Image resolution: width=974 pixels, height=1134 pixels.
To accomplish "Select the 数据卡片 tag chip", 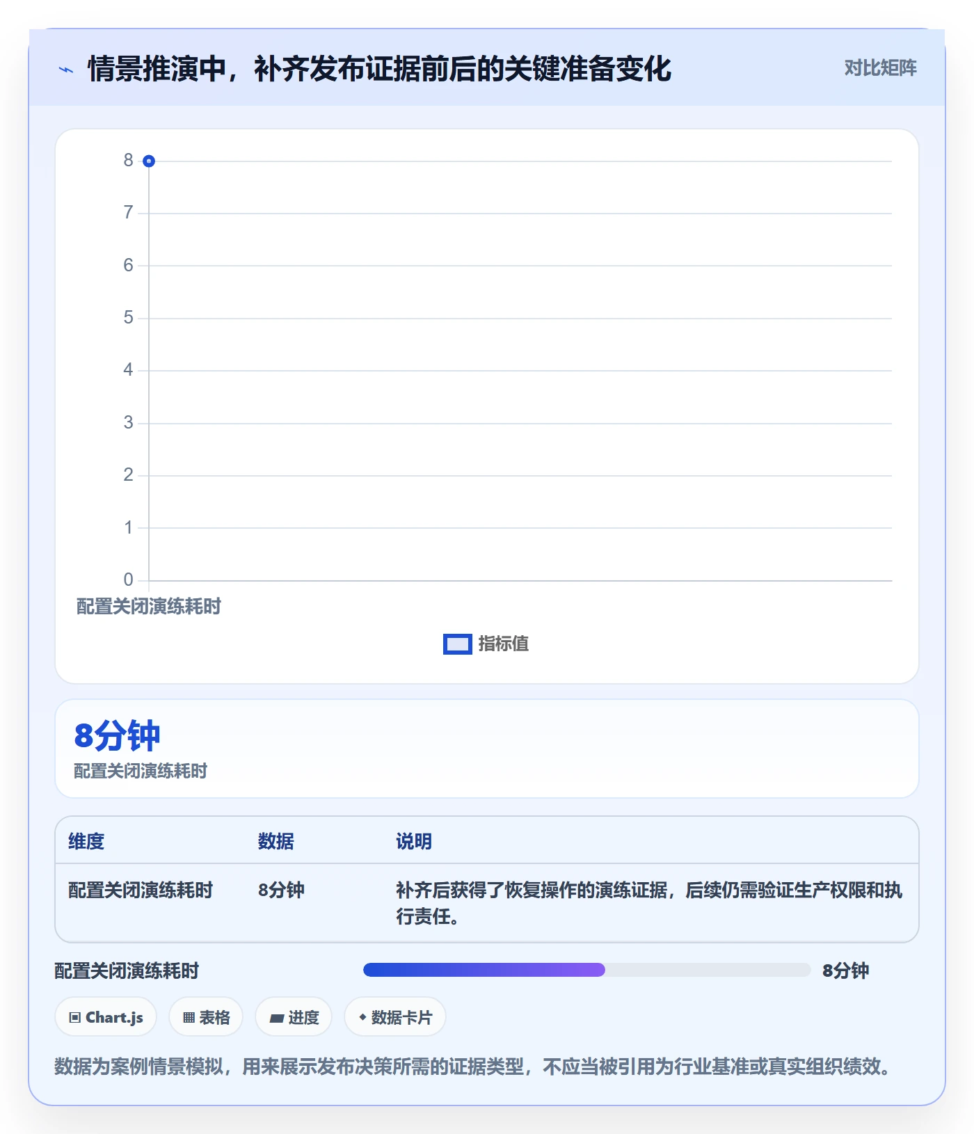I will 395,1017.
